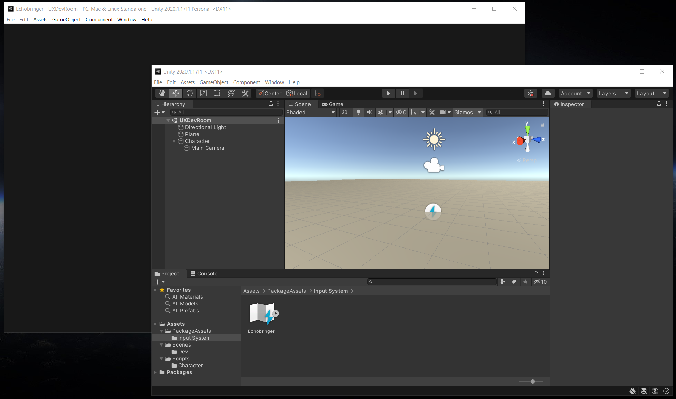Click the Play button
Image resolution: width=676 pixels, height=399 pixels.
point(388,93)
